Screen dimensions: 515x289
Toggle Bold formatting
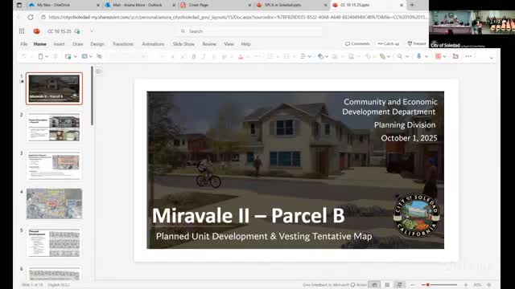coord(194,56)
